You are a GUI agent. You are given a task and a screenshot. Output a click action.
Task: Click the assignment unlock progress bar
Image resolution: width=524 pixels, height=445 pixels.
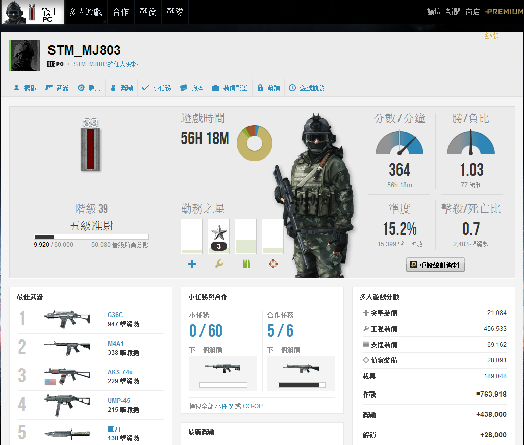point(223,385)
